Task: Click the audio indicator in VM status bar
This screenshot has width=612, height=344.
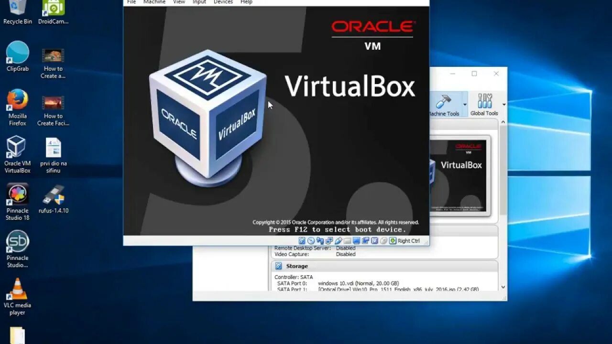Action: [x=320, y=241]
